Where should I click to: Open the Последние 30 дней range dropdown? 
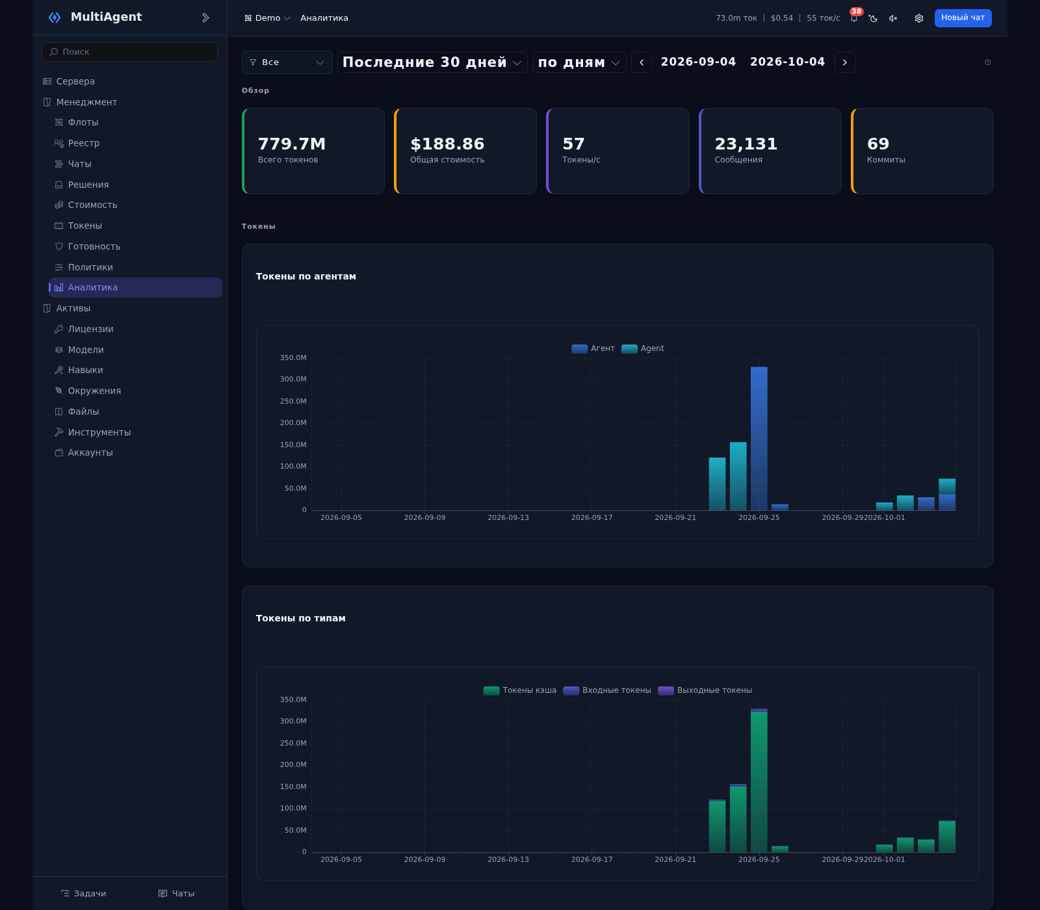point(432,62)
